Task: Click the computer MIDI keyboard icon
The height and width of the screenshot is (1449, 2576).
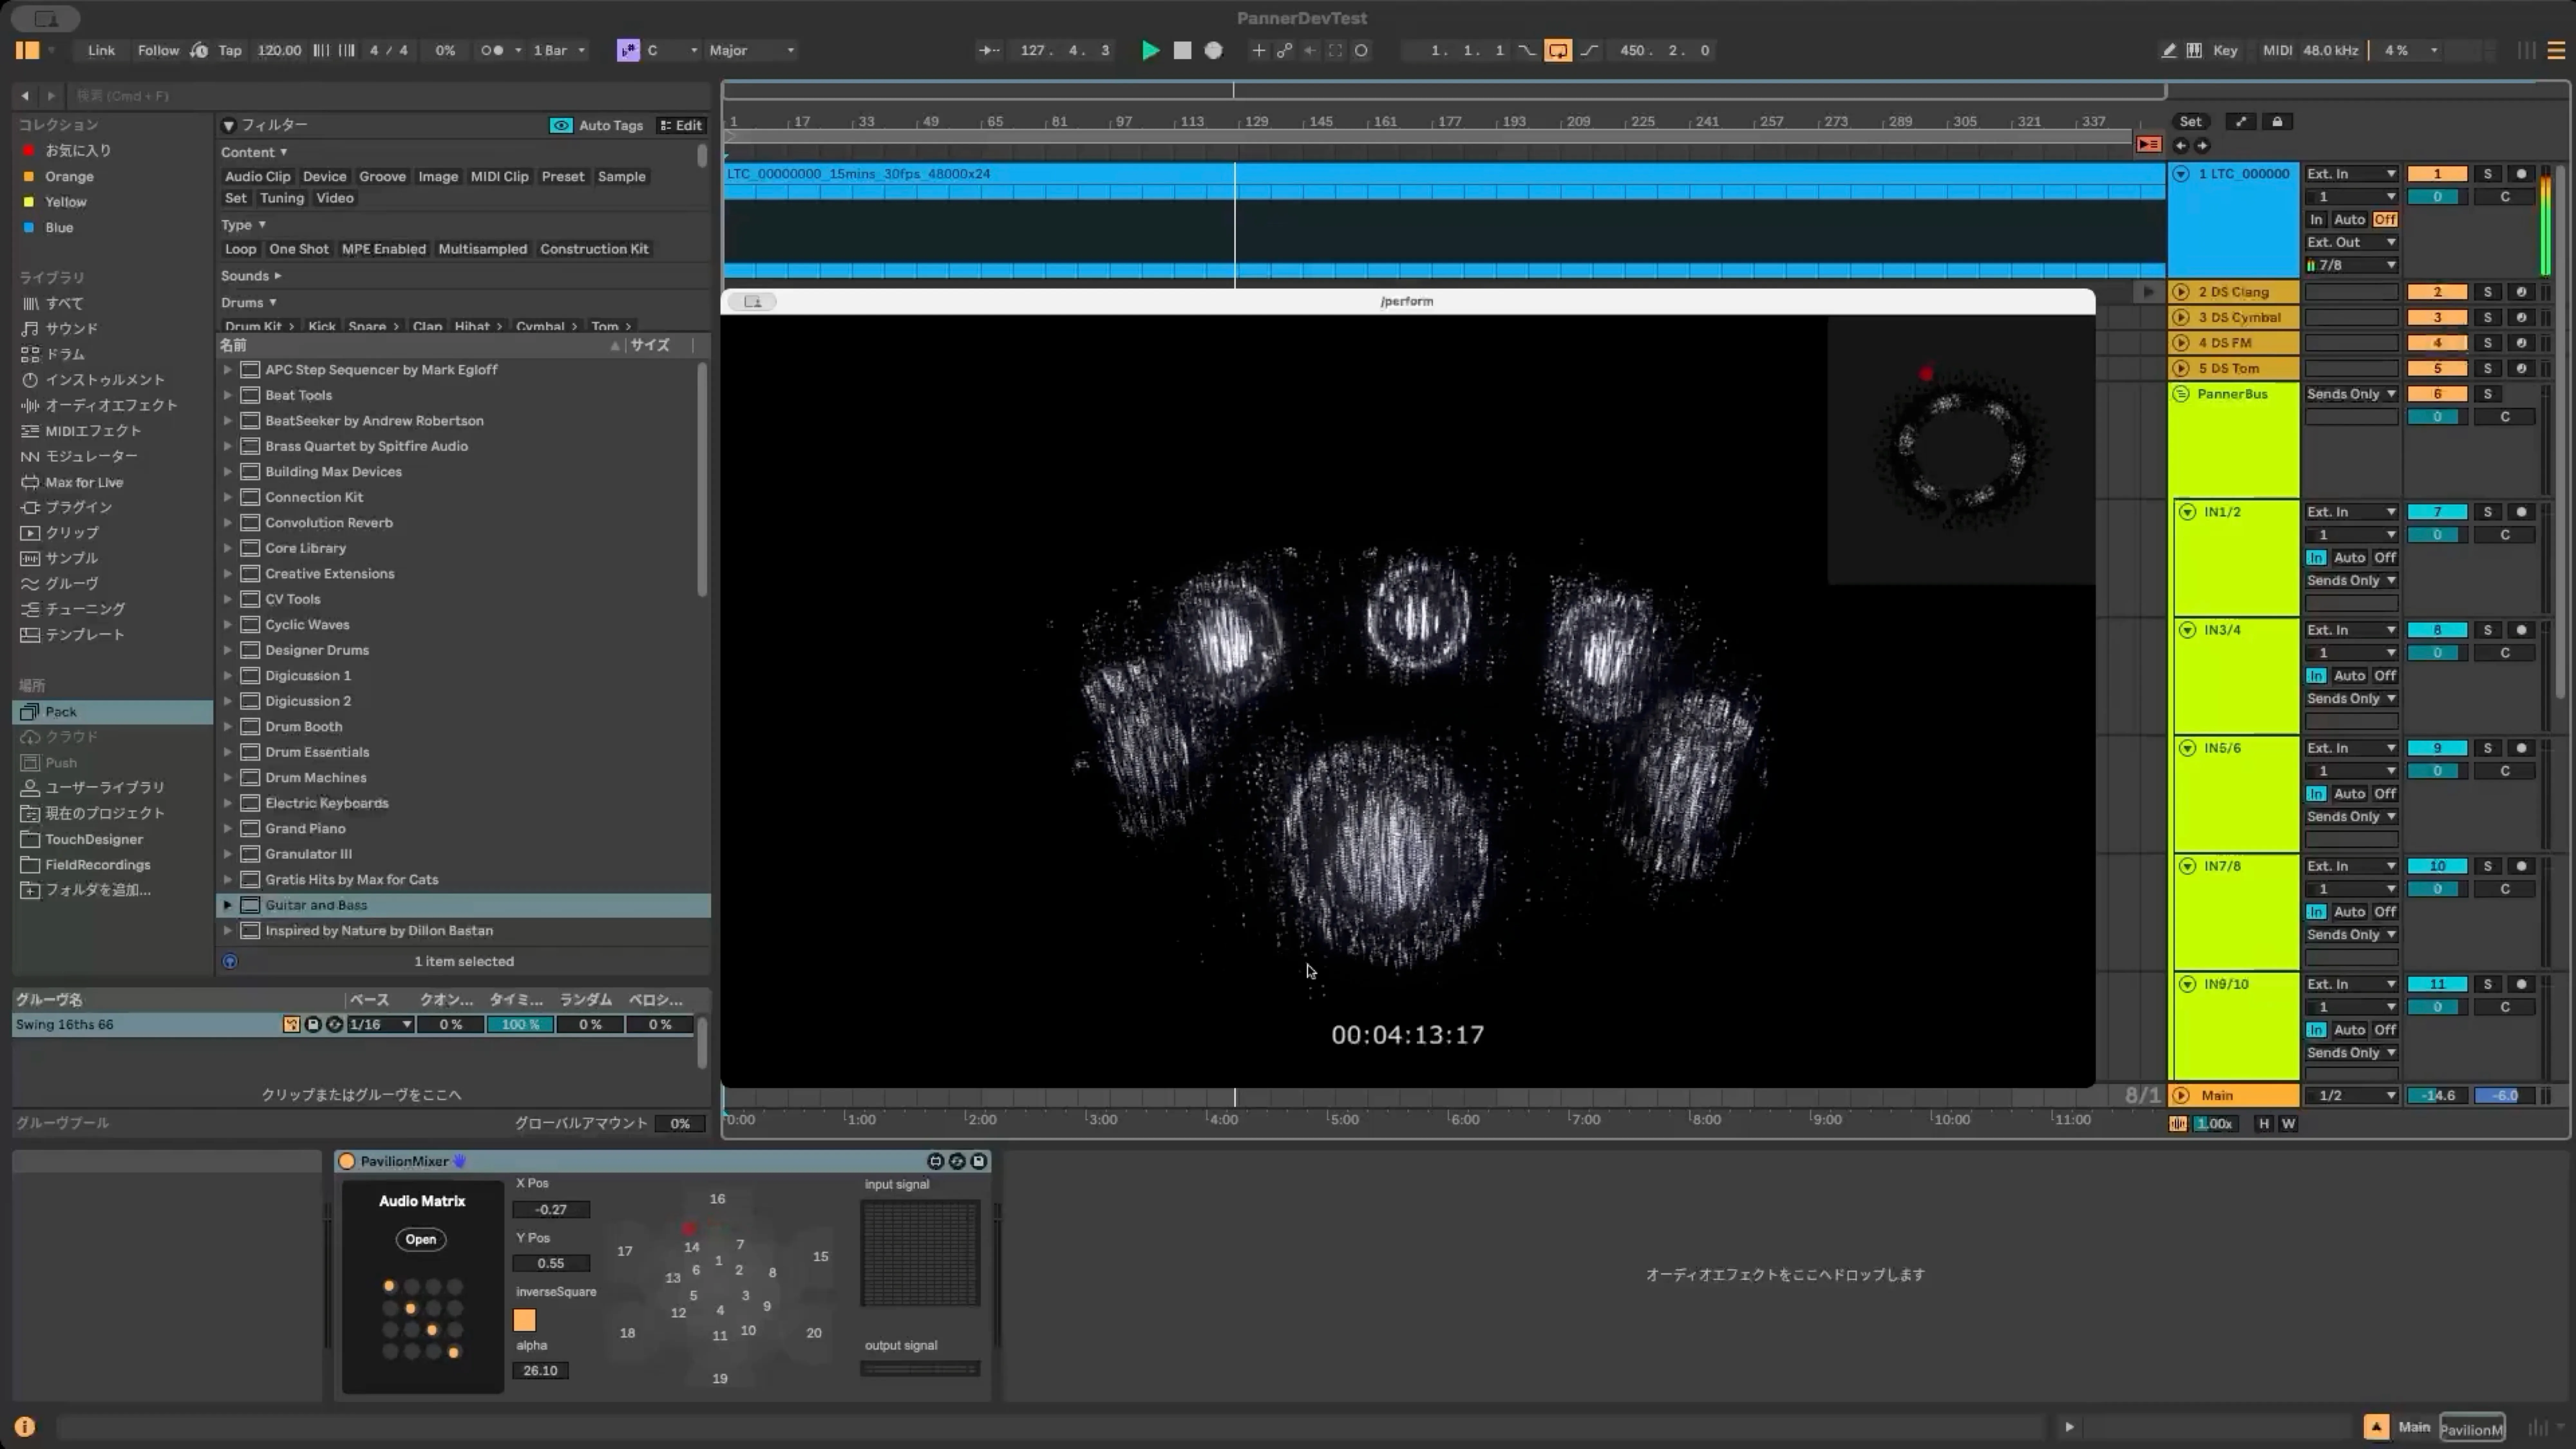Action: click(x=2194, y=50)
